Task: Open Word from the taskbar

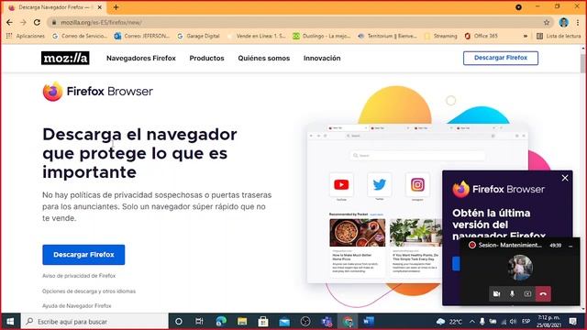Action: (369, 322)
